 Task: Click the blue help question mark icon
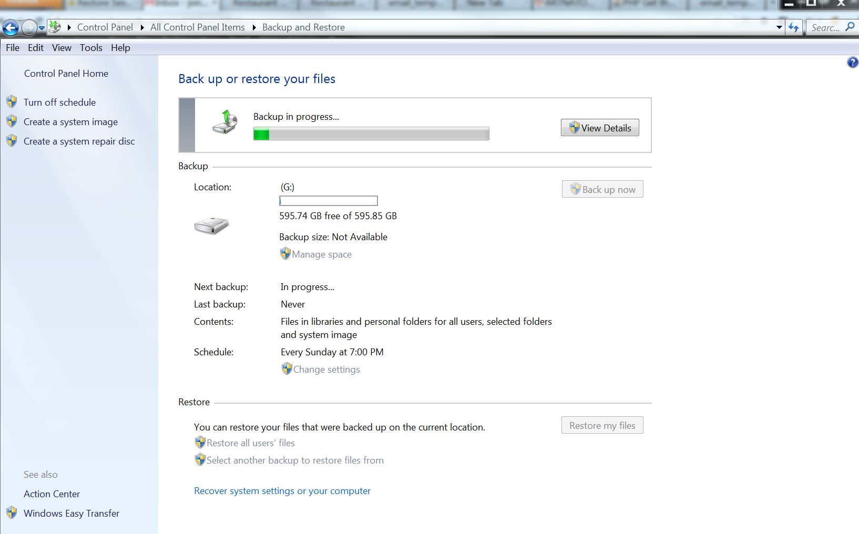pyautogui.click(x=852, y=63)
